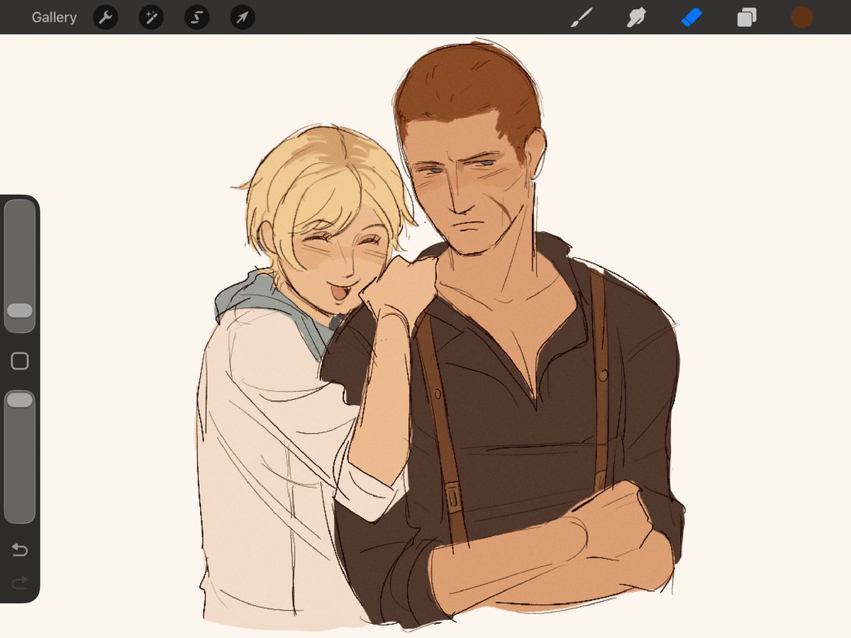
Task: Activate the Selection tool
Action: tap(197, 18)
